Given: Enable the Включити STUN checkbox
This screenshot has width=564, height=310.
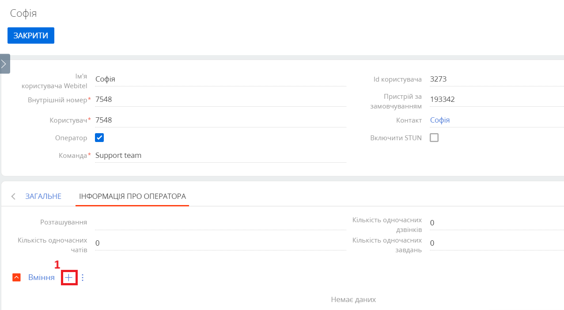Looking at the screenshot, I should pos(434,138).
